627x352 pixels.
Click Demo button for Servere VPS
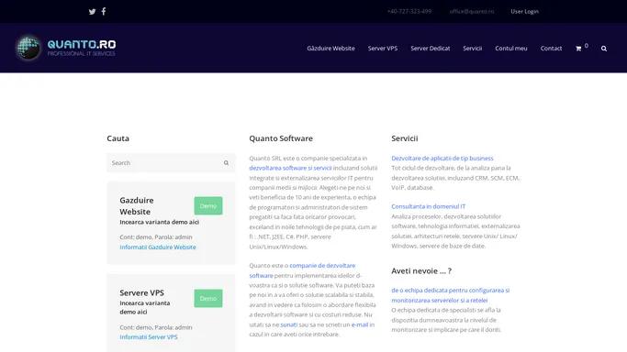tap(208, 299)
